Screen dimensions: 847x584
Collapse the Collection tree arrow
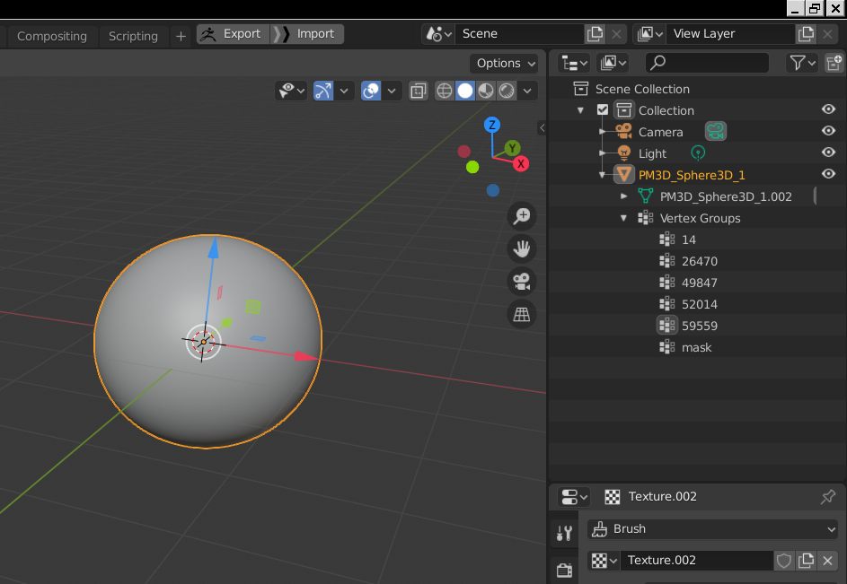581,110
